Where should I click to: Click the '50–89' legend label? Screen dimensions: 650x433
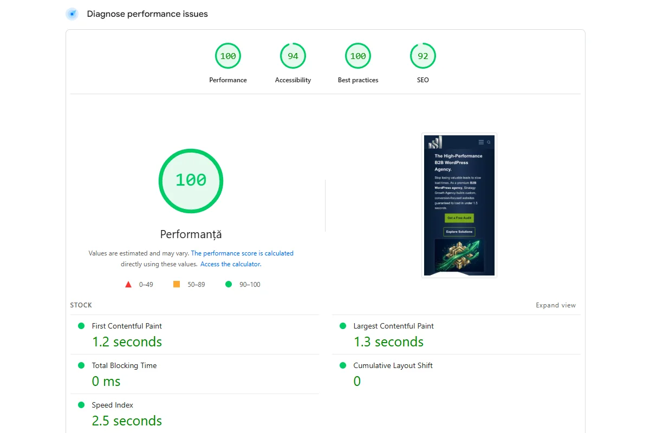[x=196, y=285]
